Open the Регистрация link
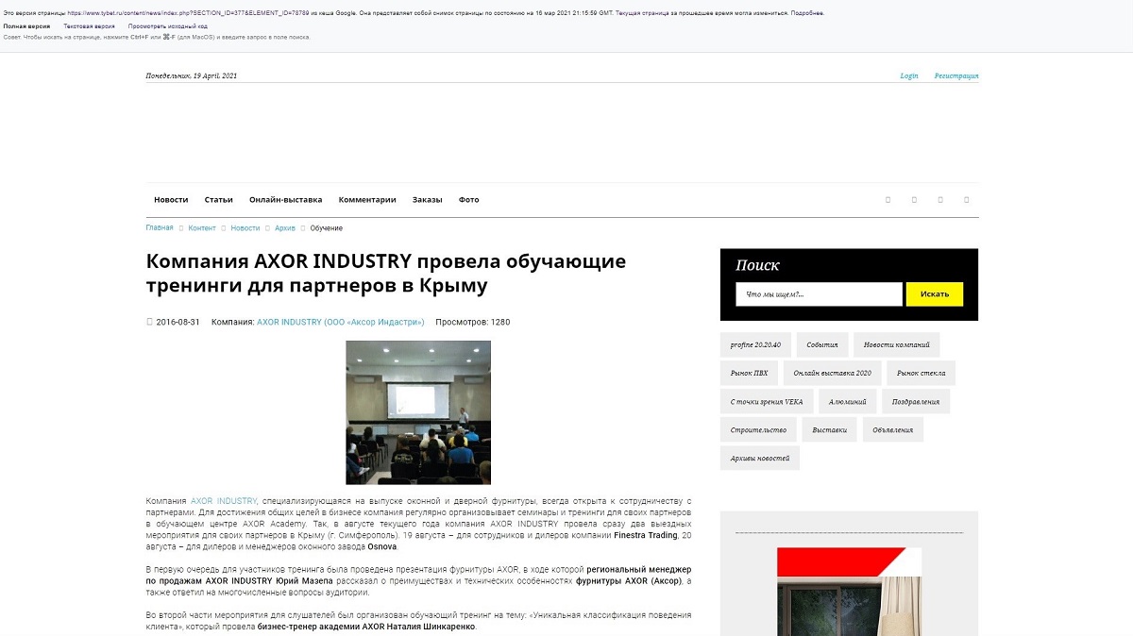Screen dimensions: 1133x636 pos(956,75)
